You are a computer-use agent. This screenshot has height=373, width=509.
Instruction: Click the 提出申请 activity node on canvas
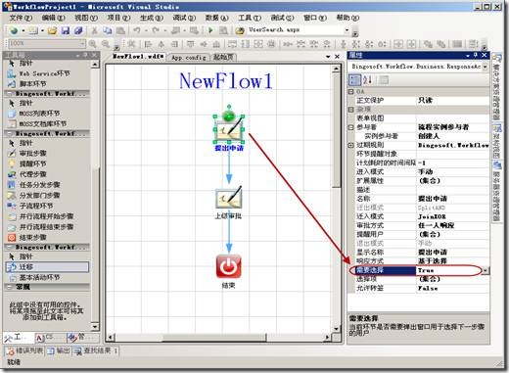229,130
